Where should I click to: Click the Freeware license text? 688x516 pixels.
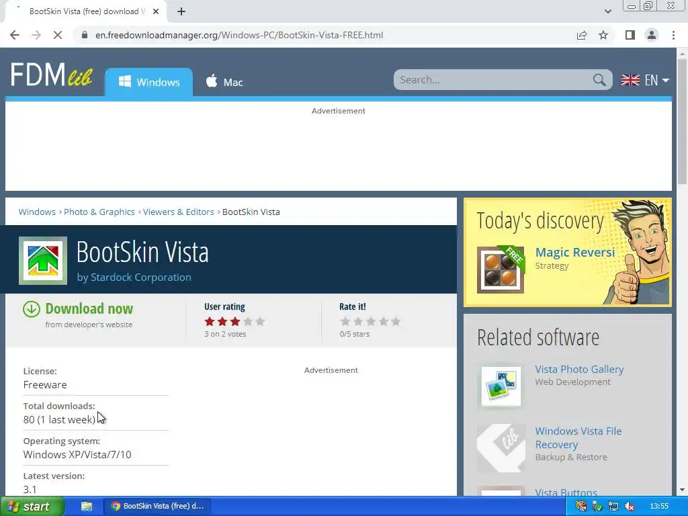pyautogui.click(x=45, y=385)
